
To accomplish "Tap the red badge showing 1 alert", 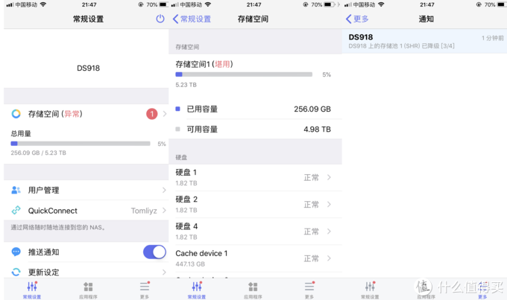I will point(151,114).
